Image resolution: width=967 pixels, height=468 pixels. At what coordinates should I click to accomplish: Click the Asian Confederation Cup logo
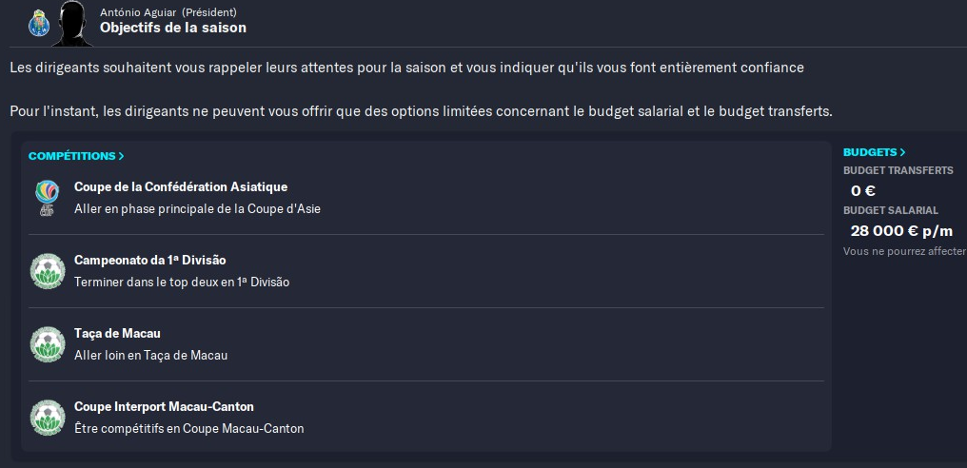(47, 197)
